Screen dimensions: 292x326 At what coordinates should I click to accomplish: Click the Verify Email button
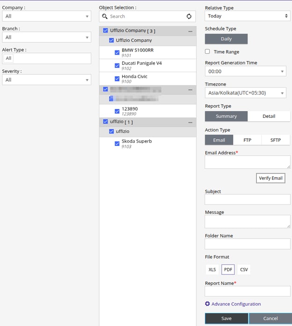click(271, 178)
